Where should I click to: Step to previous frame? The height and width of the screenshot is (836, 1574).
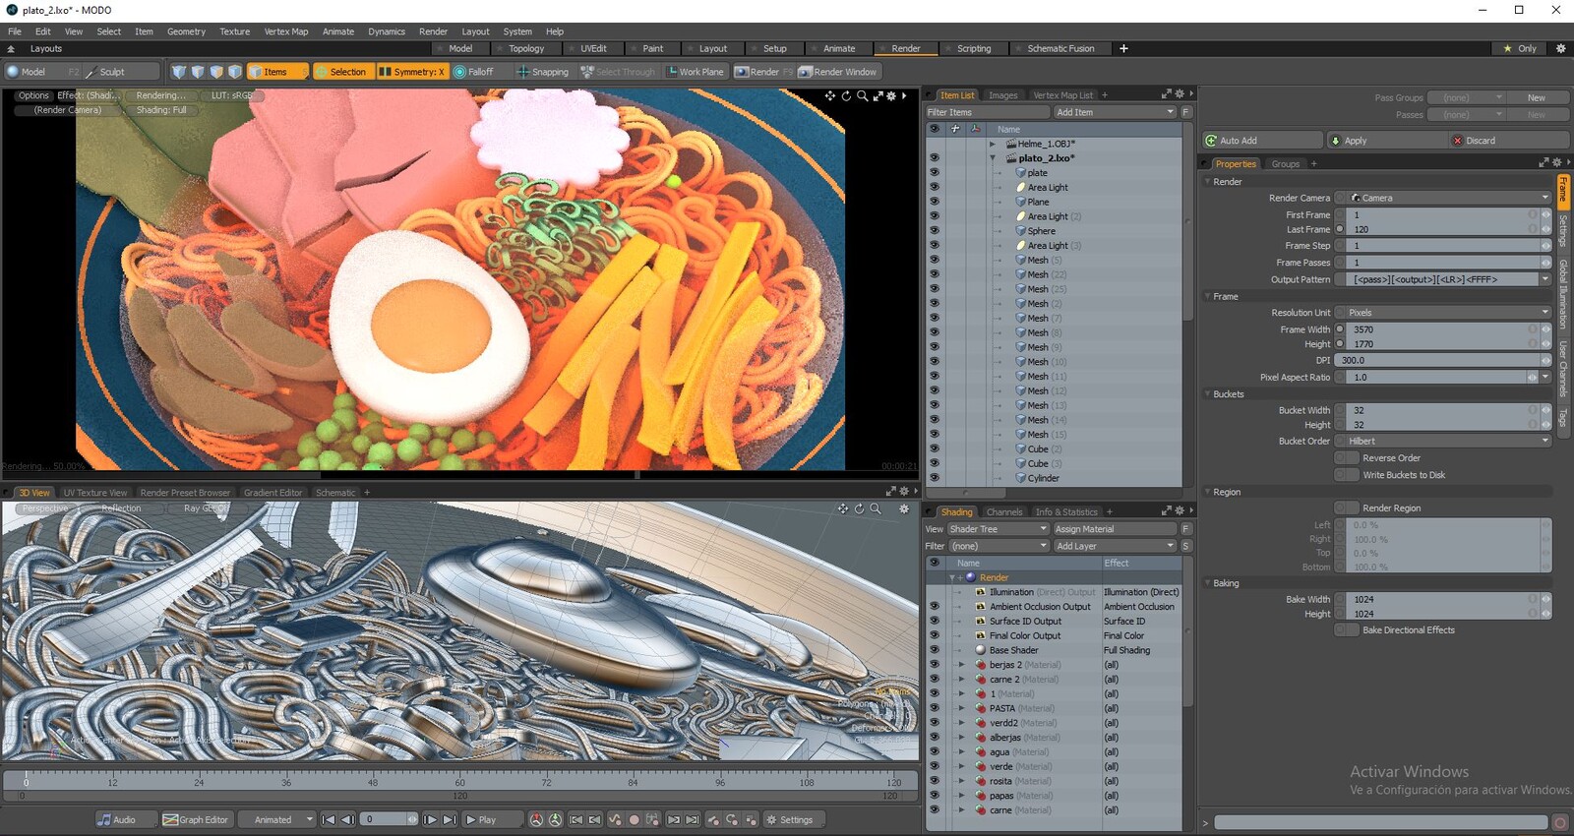coord(347,819)
